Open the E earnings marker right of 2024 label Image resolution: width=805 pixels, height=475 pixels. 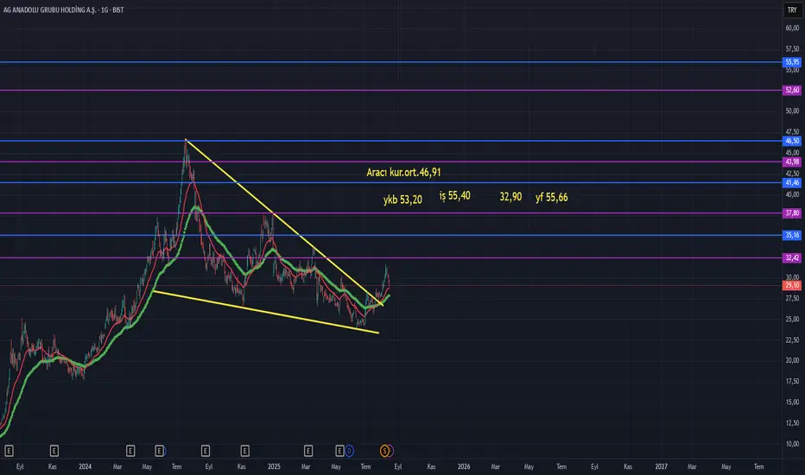tap(130, 451)
